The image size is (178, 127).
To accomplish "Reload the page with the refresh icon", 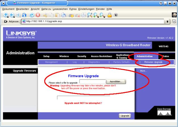I will (32, 15).
